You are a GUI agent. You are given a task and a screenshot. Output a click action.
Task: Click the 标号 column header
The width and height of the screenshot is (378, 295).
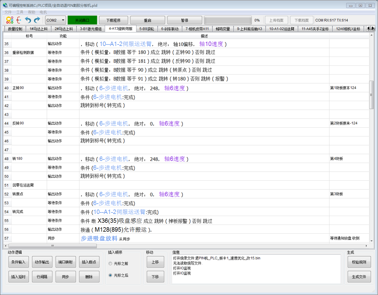click(29, 36)
